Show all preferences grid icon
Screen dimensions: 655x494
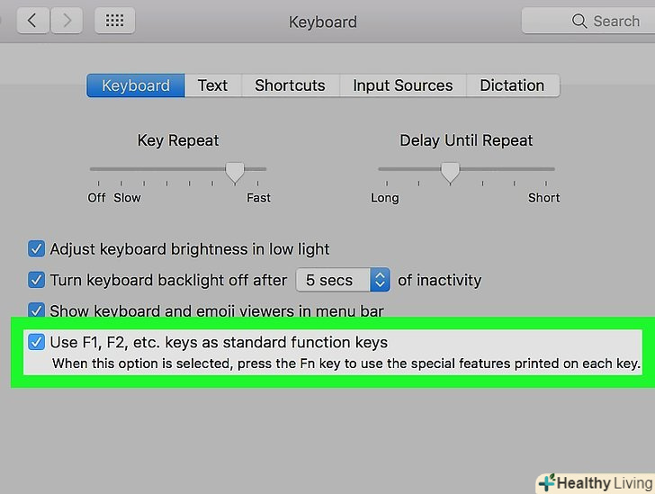click(114, 21)
